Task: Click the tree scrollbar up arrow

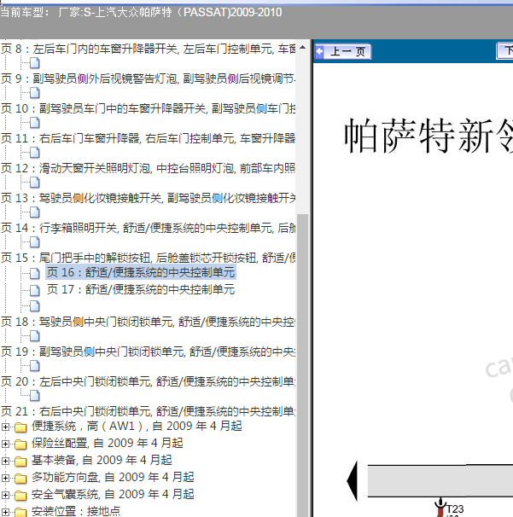Action: point(302,48)
